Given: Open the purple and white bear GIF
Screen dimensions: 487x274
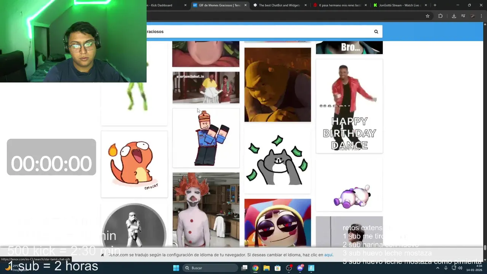Looking at the screenshot, I should click(x=349, y=185).
